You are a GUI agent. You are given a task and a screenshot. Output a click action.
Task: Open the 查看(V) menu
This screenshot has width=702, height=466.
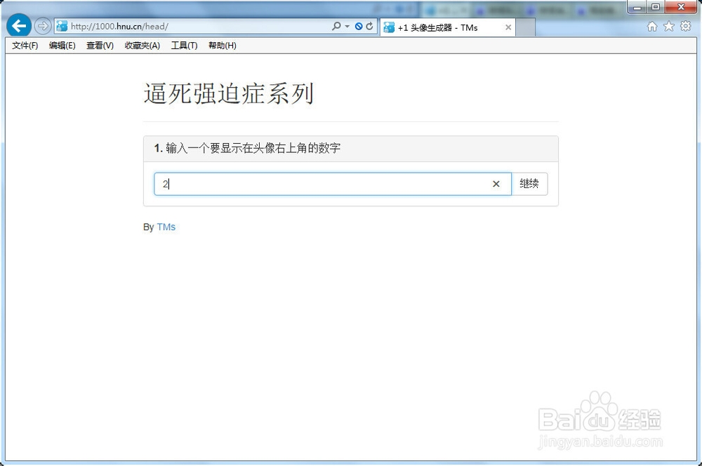pos(99,45)
